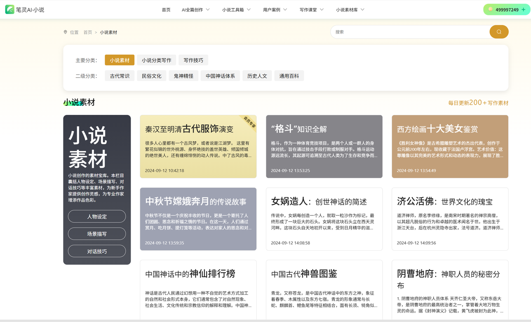This screenshot has height=322, width=531.
Task: Click the 场景描写 sidebar button
Action: click(97, 234)
